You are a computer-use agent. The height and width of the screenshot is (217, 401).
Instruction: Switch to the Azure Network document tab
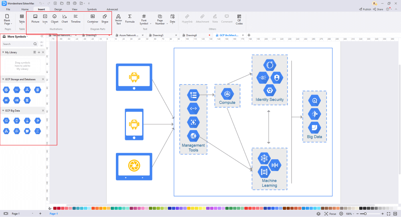(x=129, y=35)
